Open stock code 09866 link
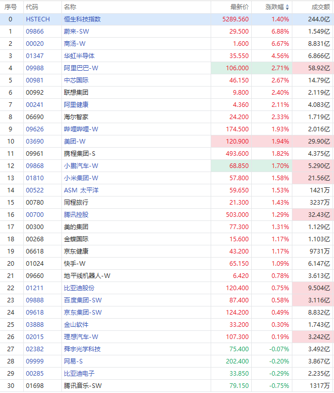 (35, 32)
